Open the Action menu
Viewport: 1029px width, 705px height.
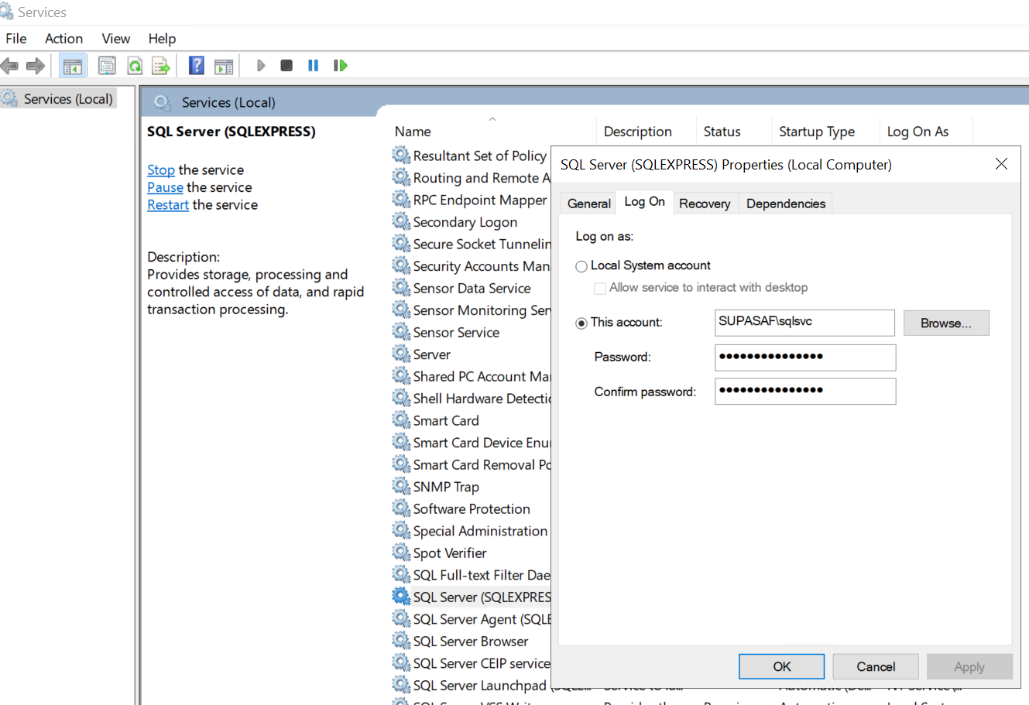[x=63, y=39]
